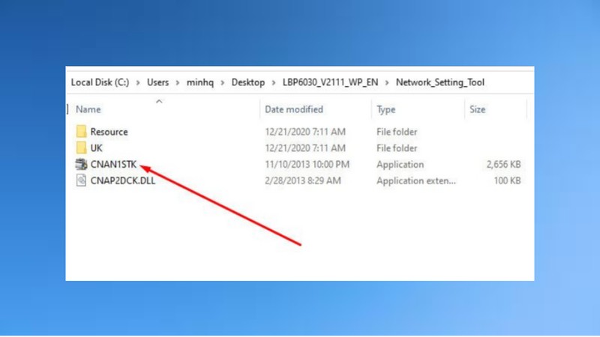
Task: Sort by Date modified column header
Action: click(294, 109)
